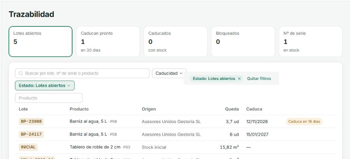350x159 pixels.
Task: Open lot BP-23988 badge
Action: (x=31, y=122)
